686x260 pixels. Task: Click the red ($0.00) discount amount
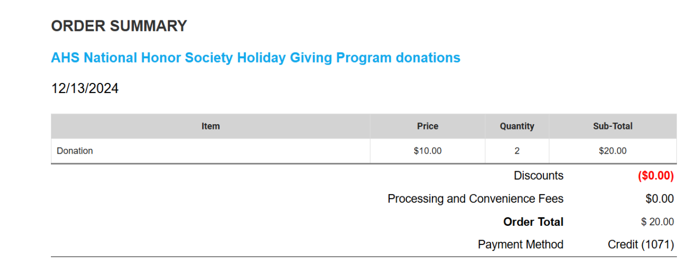(655, 175)
